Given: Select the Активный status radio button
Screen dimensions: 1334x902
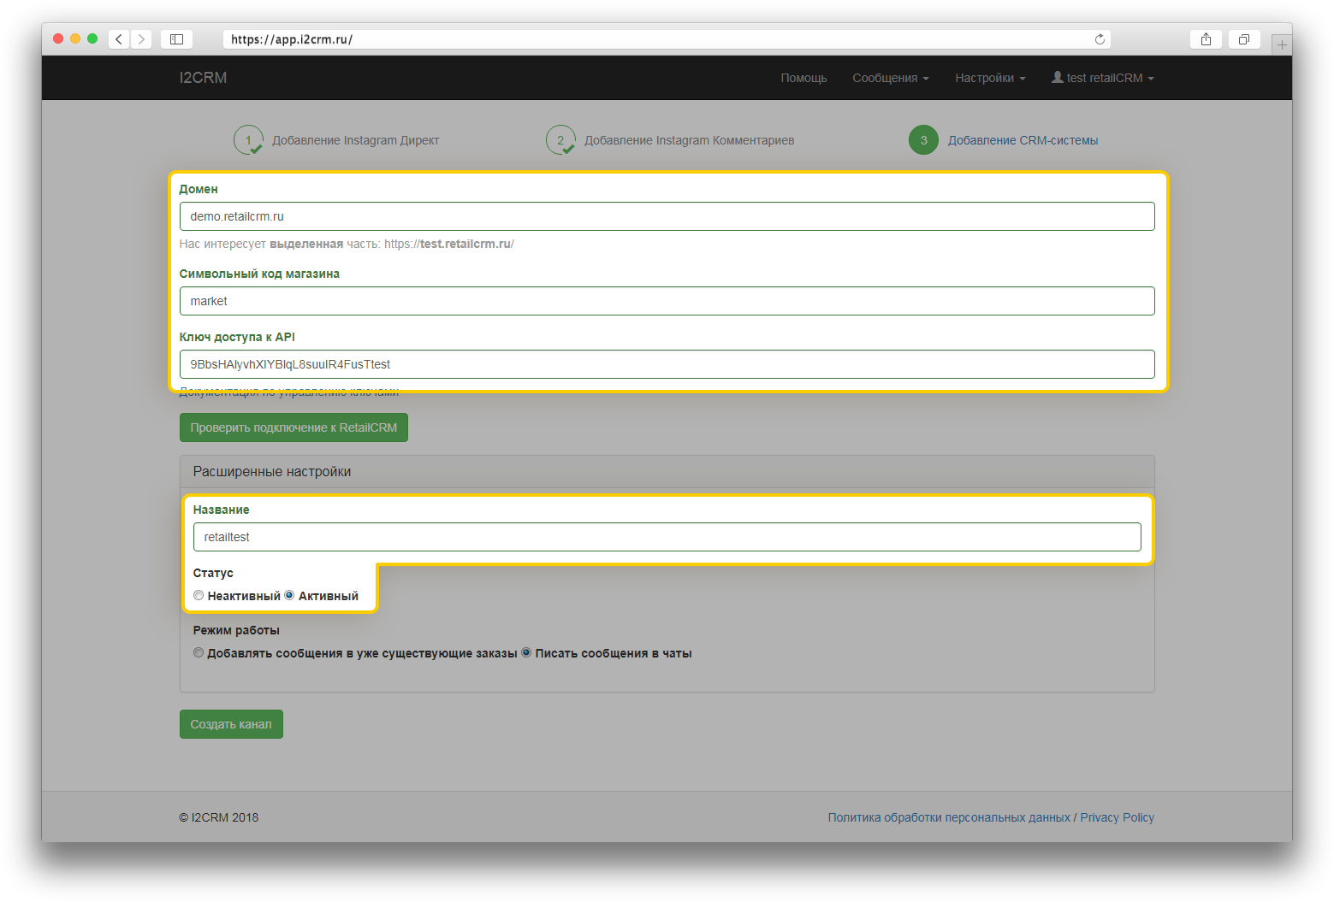Looking at the screenshot, I should pyautogui.click(x=289, y=596).
